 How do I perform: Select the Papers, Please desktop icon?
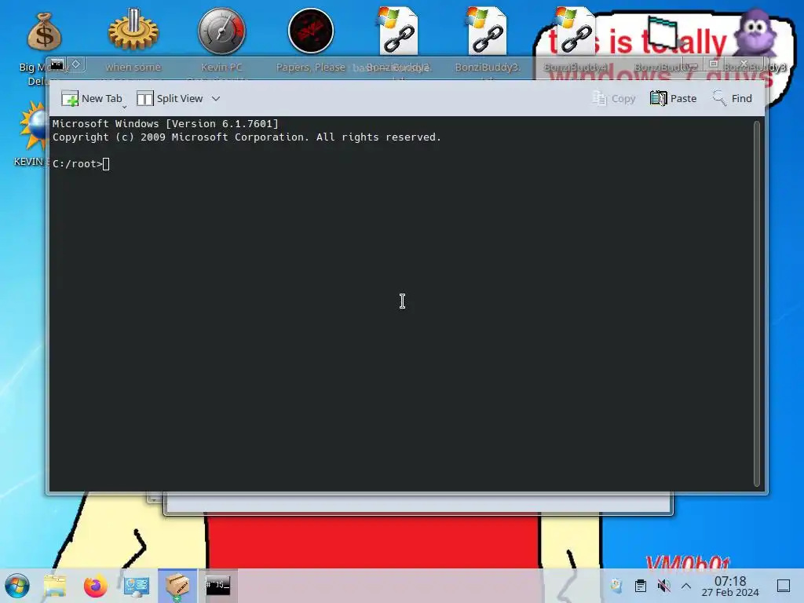[311, 31]
